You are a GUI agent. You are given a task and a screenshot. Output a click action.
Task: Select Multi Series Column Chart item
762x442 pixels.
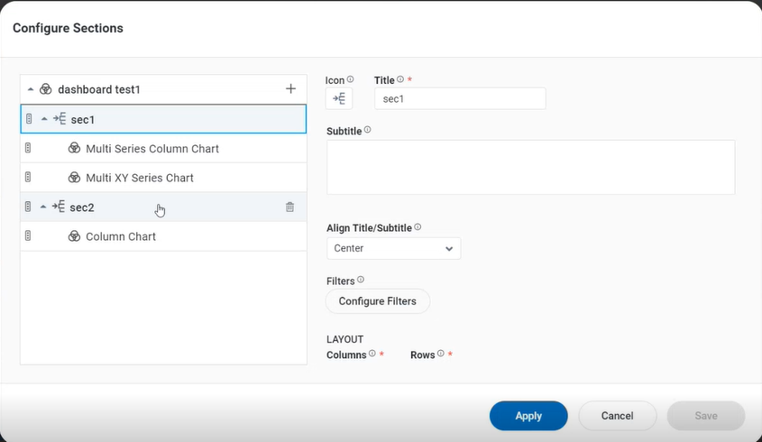click(151, 148)
